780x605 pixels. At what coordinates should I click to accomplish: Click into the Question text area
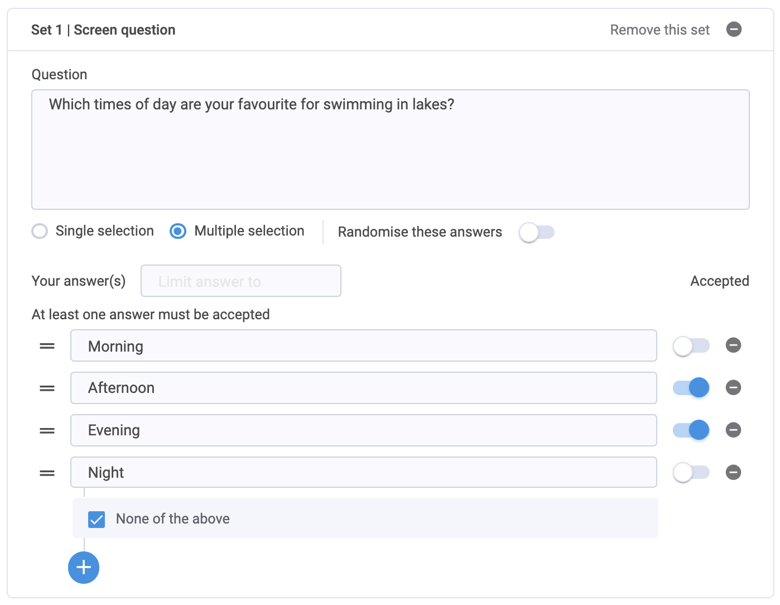(391, 150)
